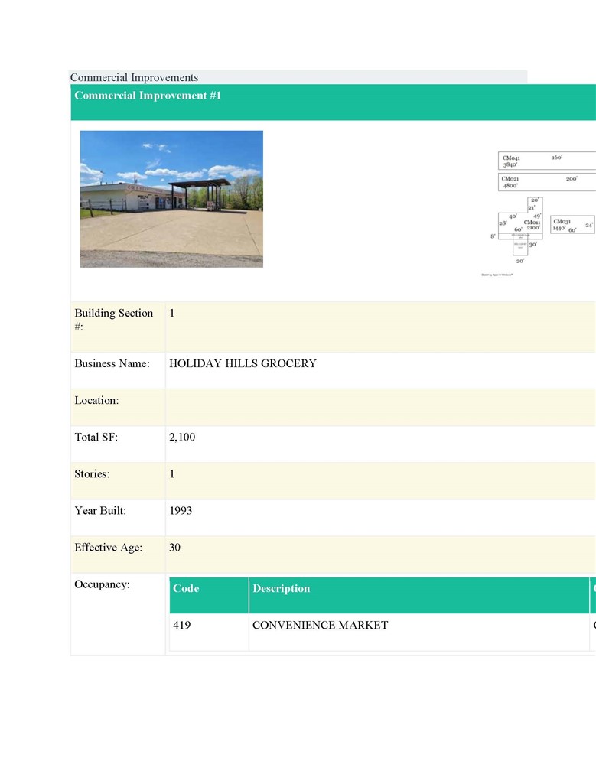Select the CONVENIENCE MARKET description cell
The width and height of the screenshot is (596, 771).
[x=320, y=626]
